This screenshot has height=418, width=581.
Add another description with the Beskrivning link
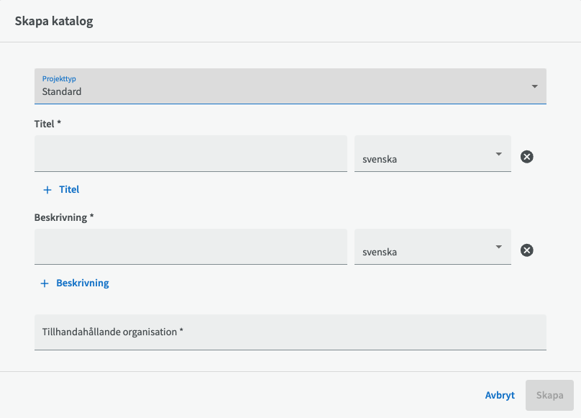coord(82,283)
